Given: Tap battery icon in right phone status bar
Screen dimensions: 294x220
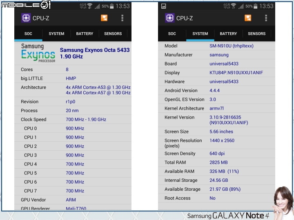Looking at the screenshot, I should tap(255, 6).
